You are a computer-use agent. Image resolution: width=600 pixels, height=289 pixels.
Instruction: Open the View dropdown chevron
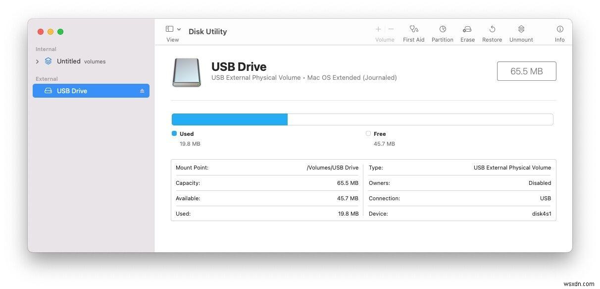coord(179,29)
